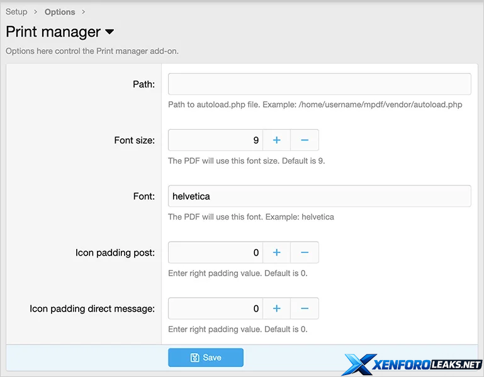Decrease the Font size value with minus
The height and width of the screenshot is (377, 484).
tap(305, 140)
